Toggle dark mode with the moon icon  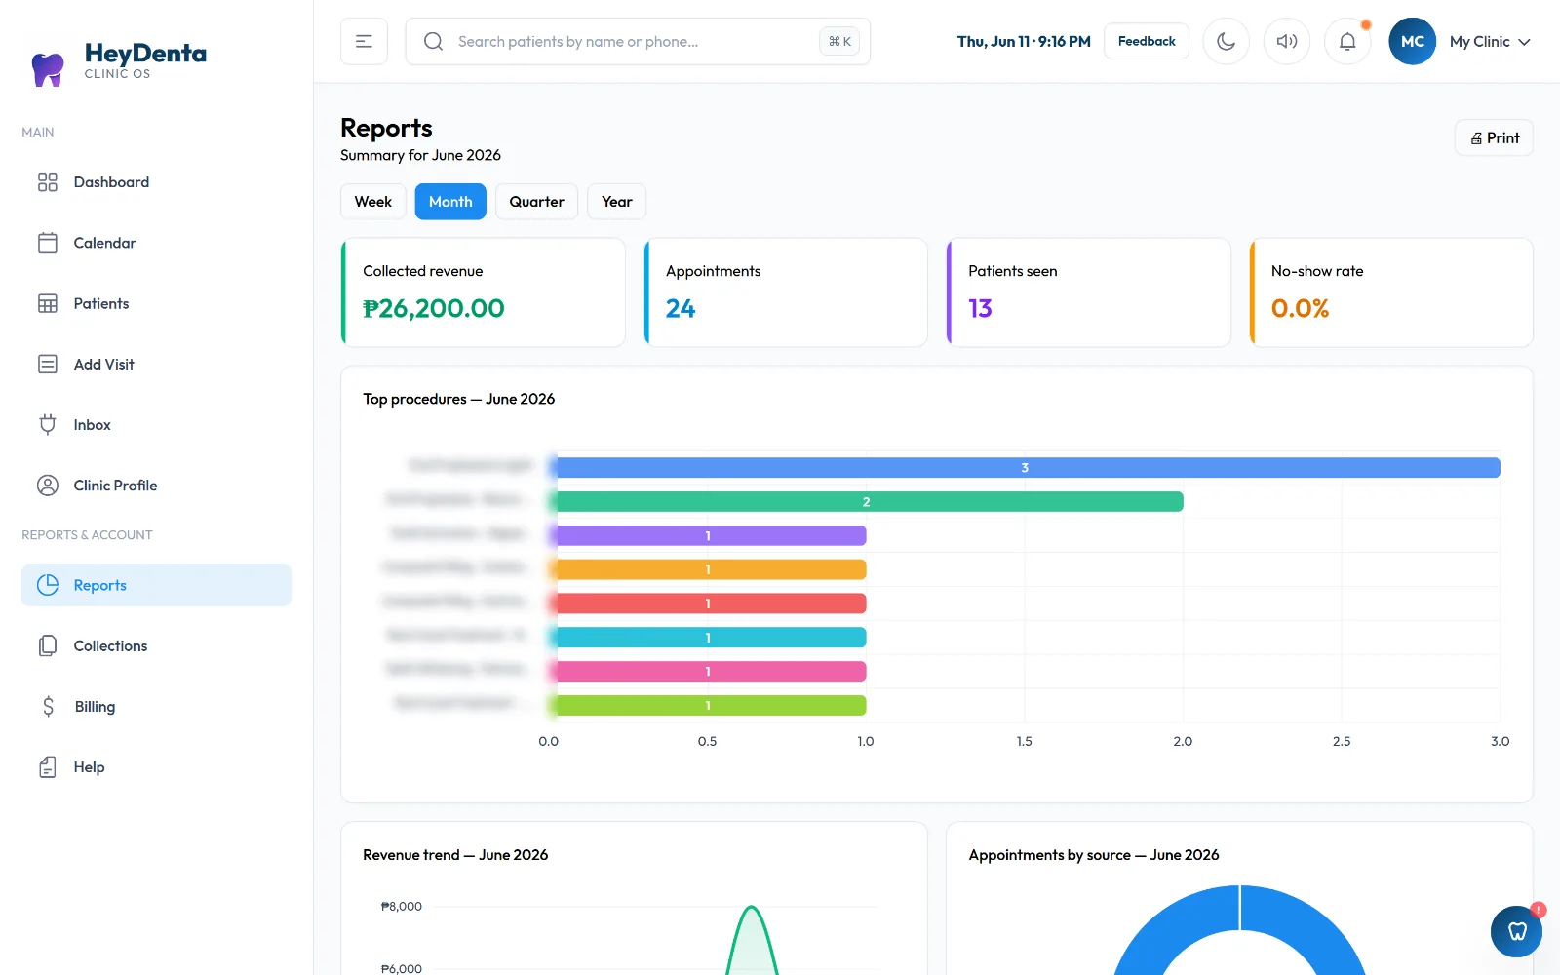(x=1227, y=41)
